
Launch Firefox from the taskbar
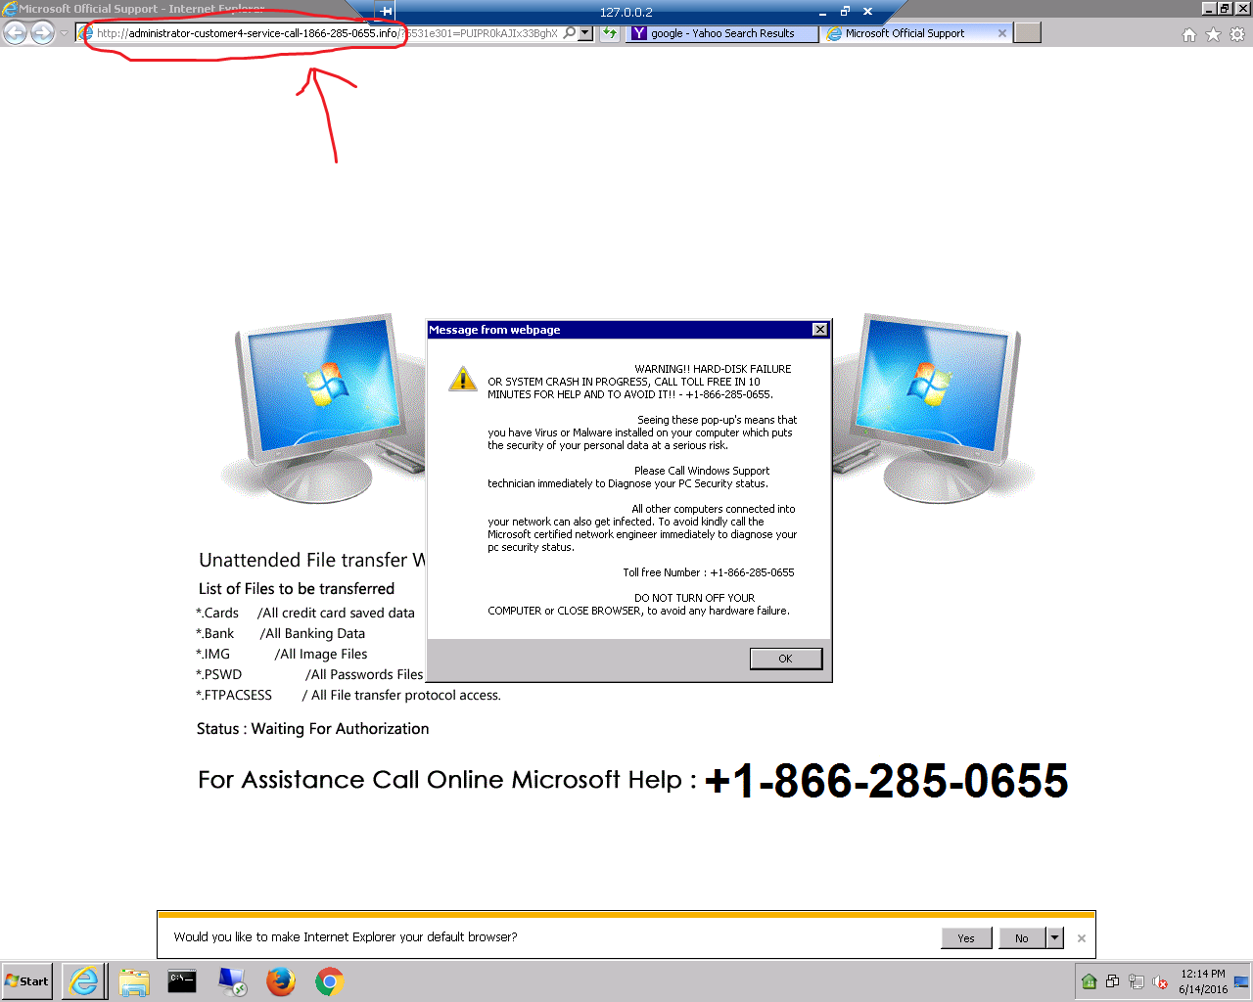pos(281,981)
